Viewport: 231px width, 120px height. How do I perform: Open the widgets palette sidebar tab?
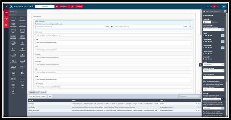(6, 13)
